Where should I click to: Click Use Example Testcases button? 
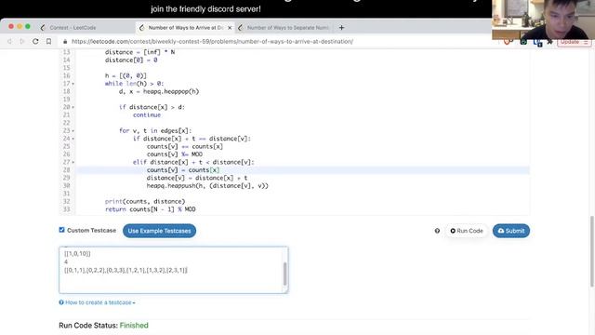pyautogui.click(x=159, y=231)
